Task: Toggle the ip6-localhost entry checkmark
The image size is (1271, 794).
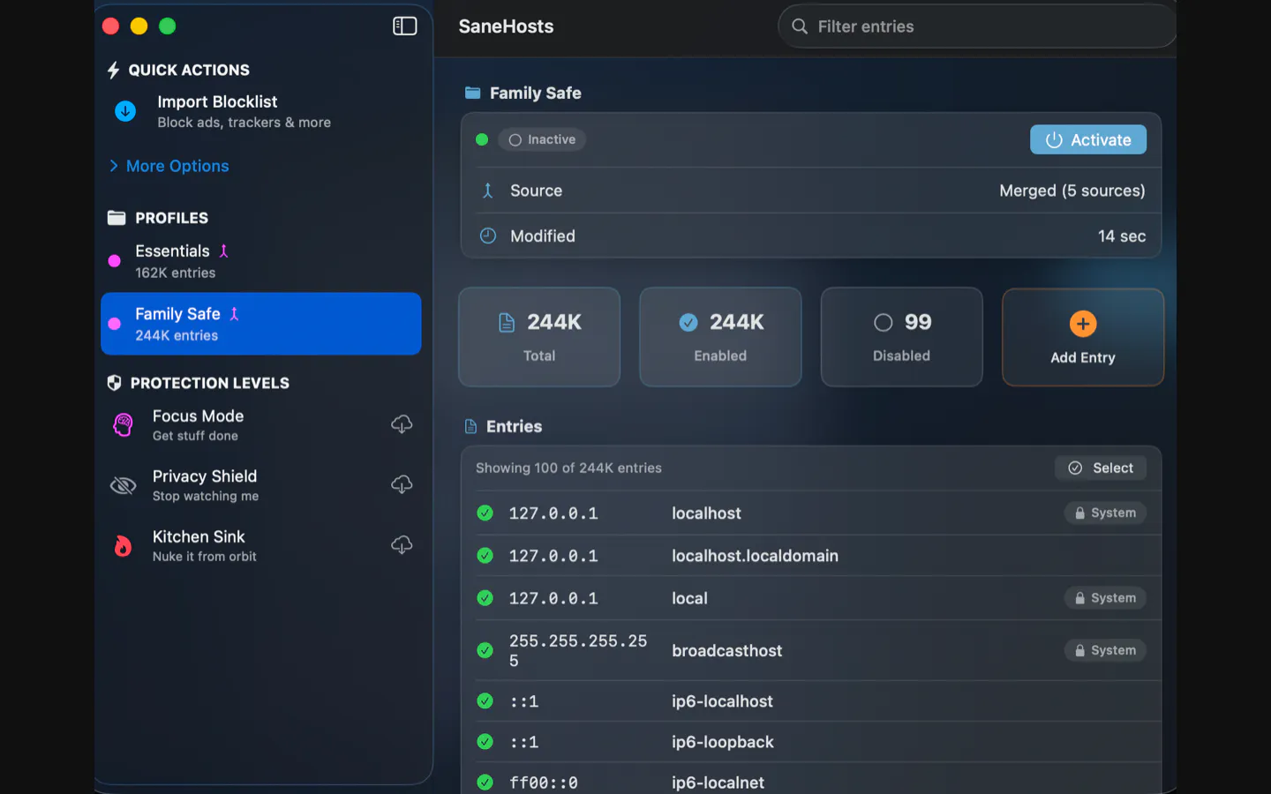Action: 485,700
